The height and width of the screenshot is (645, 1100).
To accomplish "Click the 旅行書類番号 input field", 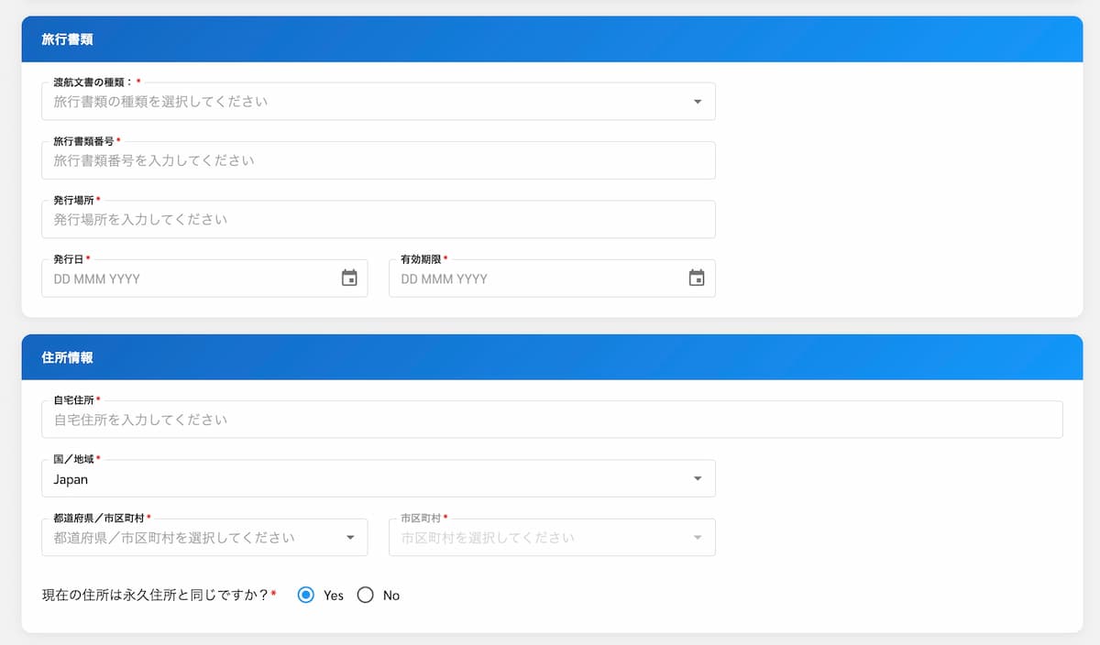I will click(x=379, y=160).
